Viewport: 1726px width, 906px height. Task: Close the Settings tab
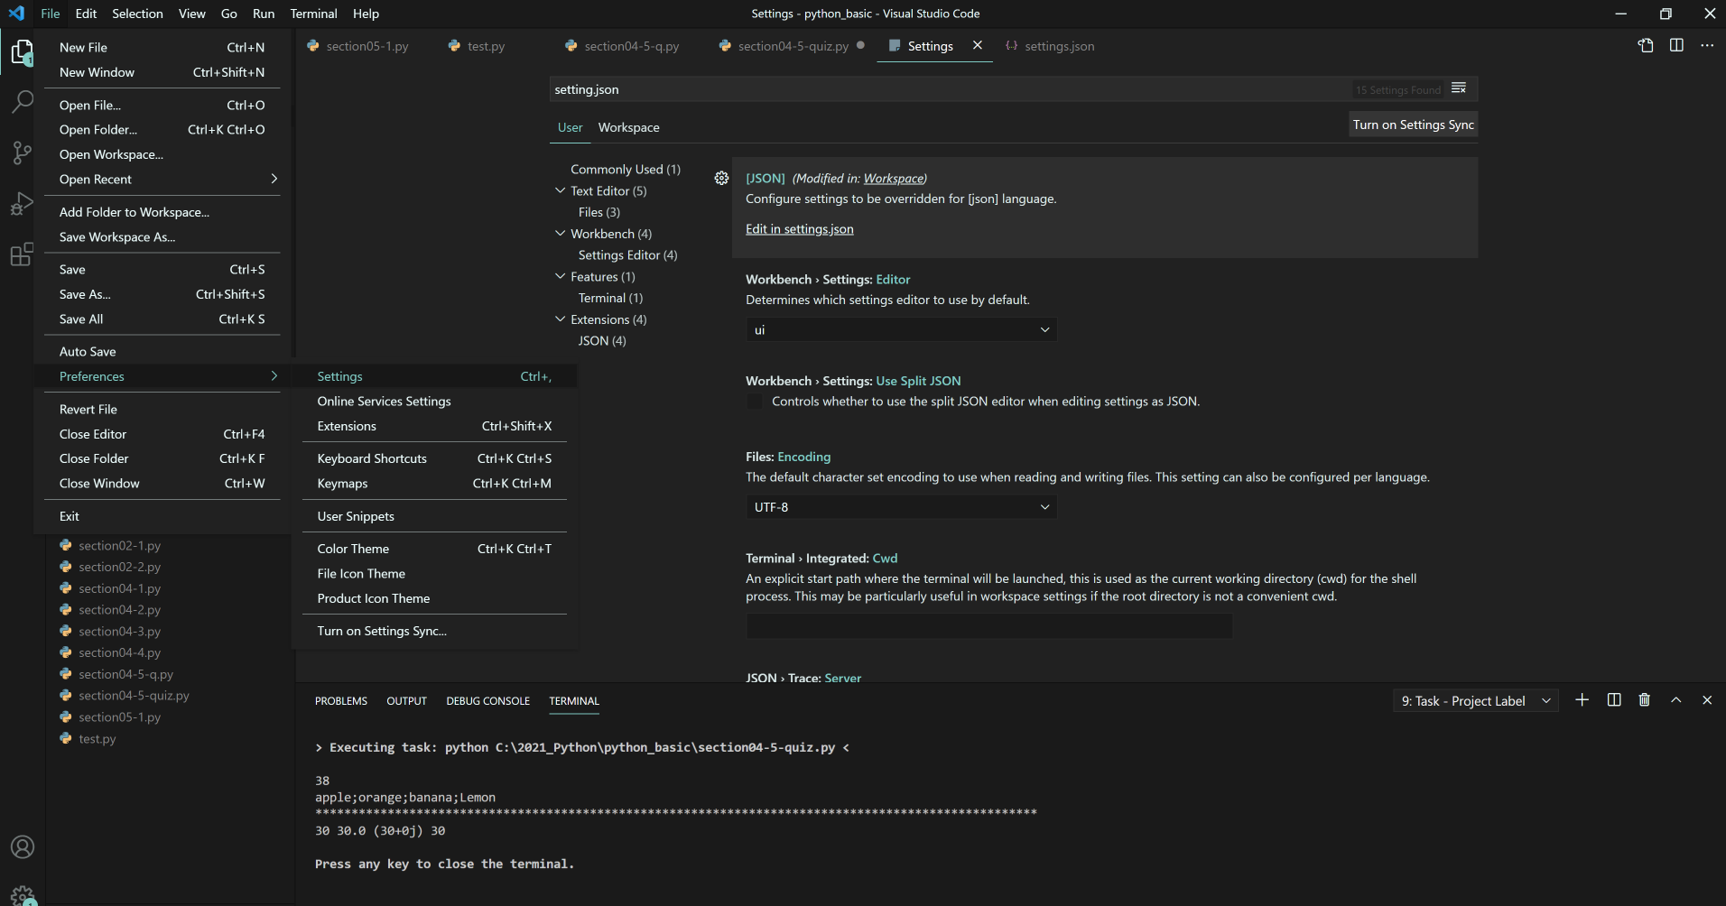click(977, 45)
